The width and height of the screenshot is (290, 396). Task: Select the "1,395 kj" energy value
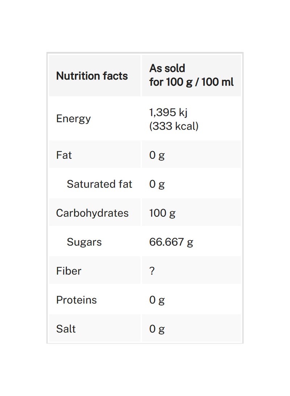(x=168, y=113)
